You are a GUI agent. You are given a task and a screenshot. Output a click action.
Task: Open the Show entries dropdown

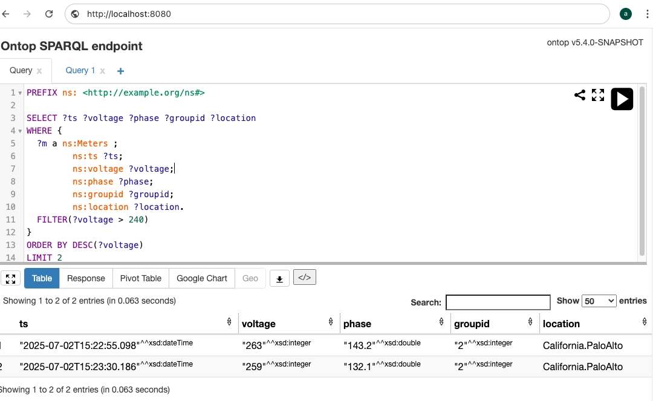[599, 301]
